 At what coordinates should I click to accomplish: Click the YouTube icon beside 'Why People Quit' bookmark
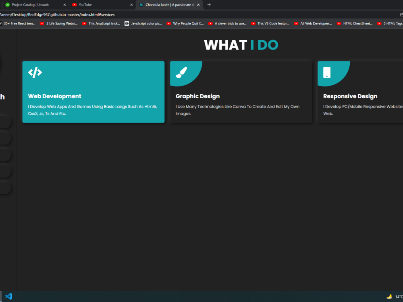[x=170, y=23]
